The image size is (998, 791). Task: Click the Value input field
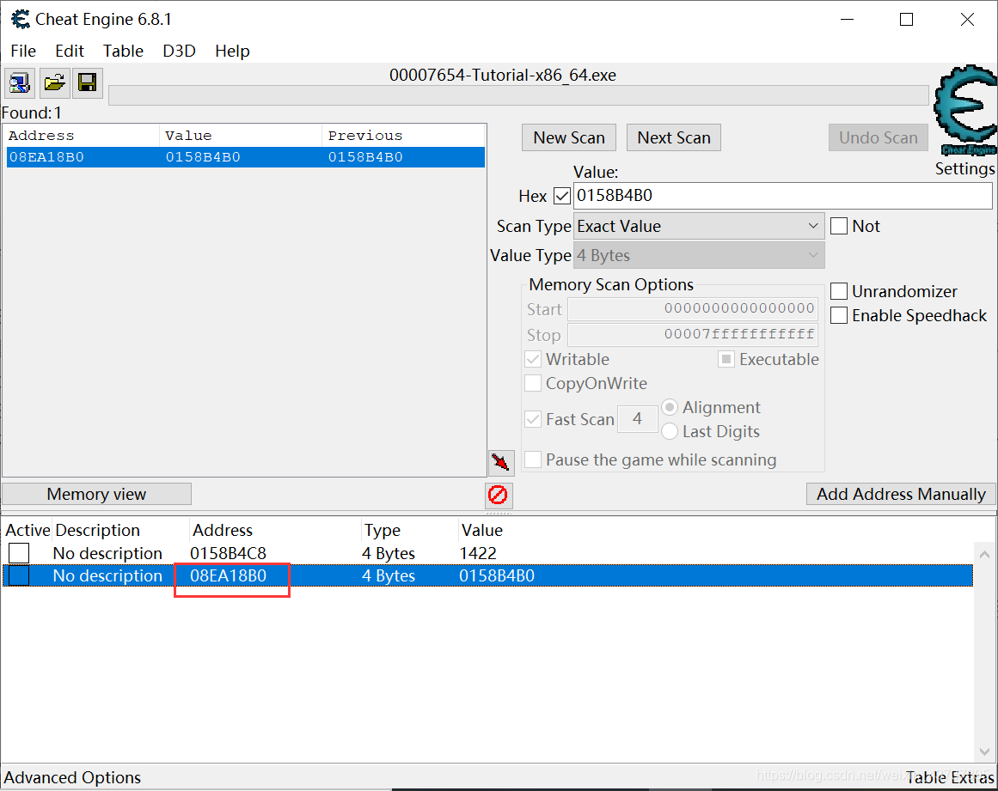[x=783, y=196]
